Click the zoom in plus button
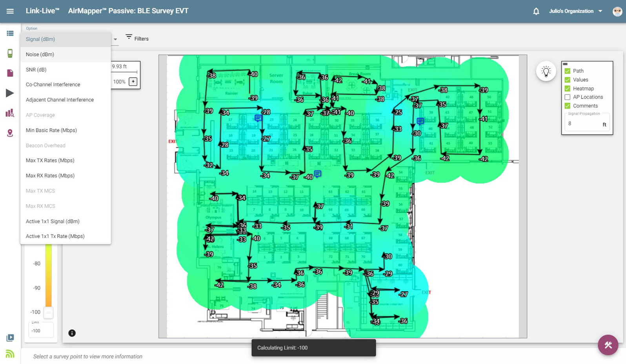The image size is (626, 364). 133,82
